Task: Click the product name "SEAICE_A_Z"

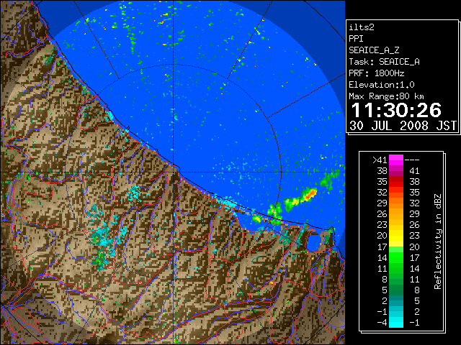Action: tap(374, 50)
